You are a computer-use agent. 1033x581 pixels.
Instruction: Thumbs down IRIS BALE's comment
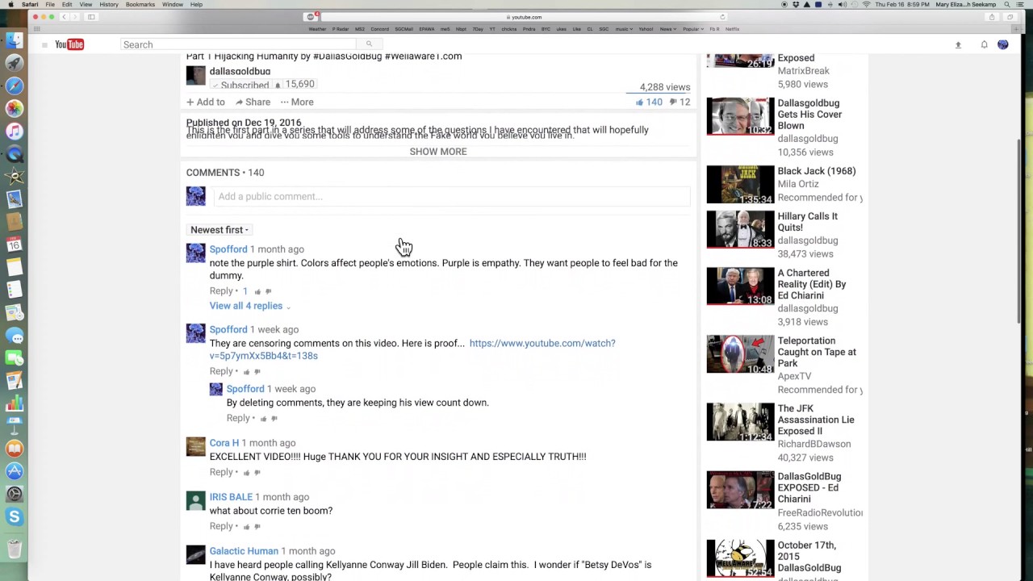[257, 526]
